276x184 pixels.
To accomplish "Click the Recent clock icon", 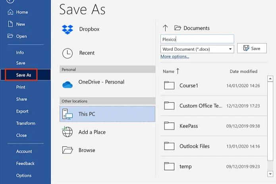I will tap(68, 53).
